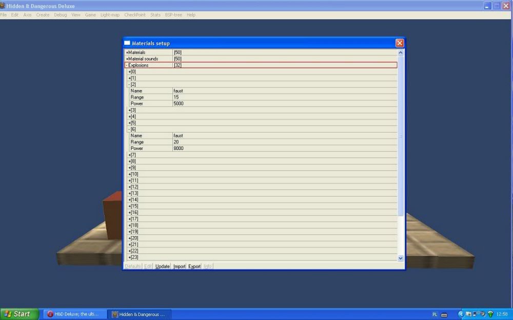Expand explosion entry [9]
This screenshot has width=513, height=320.
click(x=130, y=167)
